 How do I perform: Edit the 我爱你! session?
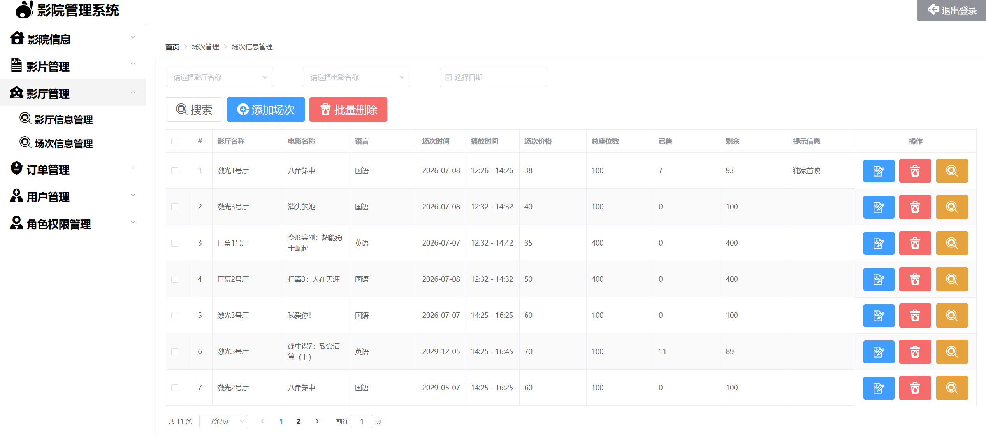pyautogui.click(x=879, y=316)
